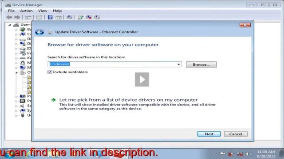The height and width of the screenshot is (159, 284).
Task: Expand the Ba (Batteries) tree node
Action: pos(16,30)
